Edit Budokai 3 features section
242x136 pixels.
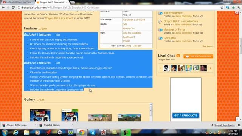pyautogui.click(x=58, y=63)
